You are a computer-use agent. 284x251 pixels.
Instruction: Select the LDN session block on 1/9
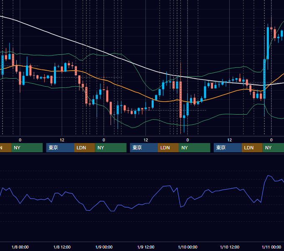pos(168,148)
